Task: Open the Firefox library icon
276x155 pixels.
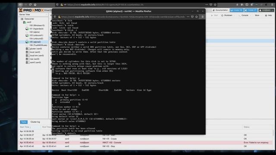Action: 242,5
